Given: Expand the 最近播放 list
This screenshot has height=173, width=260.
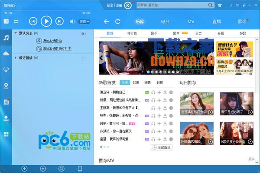Looking at the screenshot, I should (x=16, y=58).
